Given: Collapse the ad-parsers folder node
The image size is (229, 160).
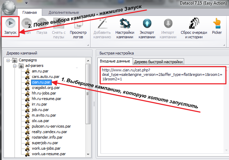Looking at the screenshot, I should coord(15,66).
